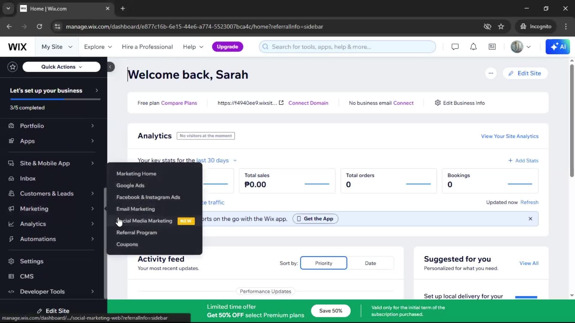Open the notifications bell

point(473,47)
